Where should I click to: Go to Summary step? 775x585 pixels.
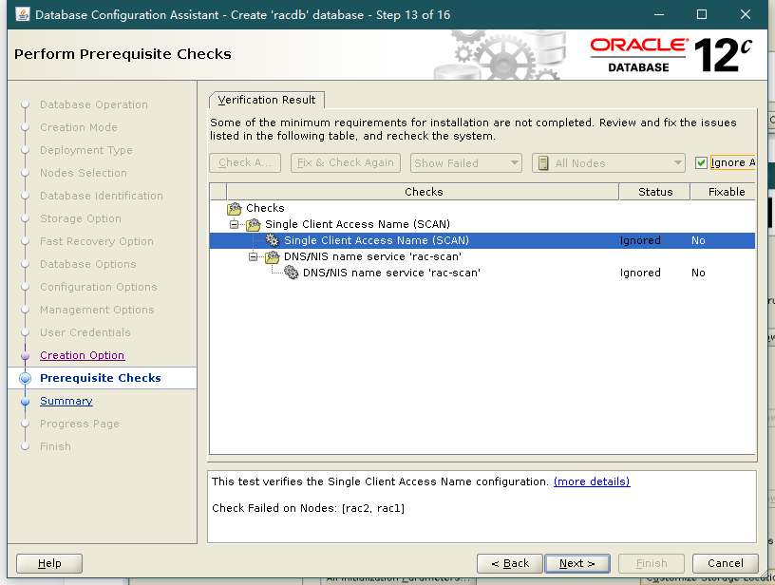66,401
